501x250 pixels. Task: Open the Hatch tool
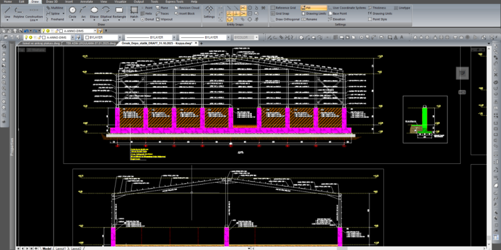click(x=134, y=12)
